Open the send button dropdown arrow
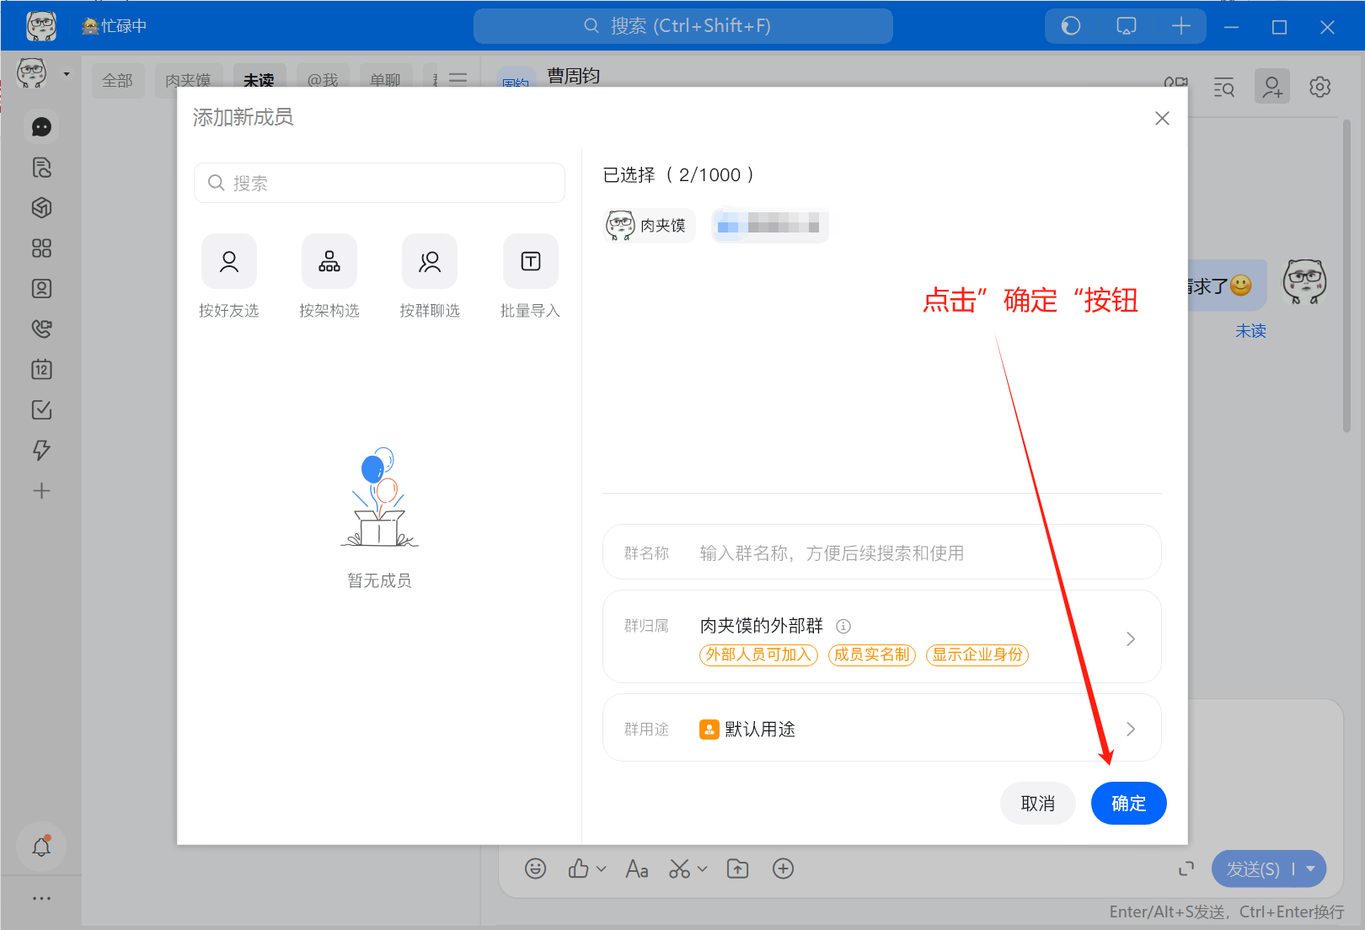Image resolution: width=1365 pixels, height=930 pixels. pyautogui.click(x=1311, y=869)
